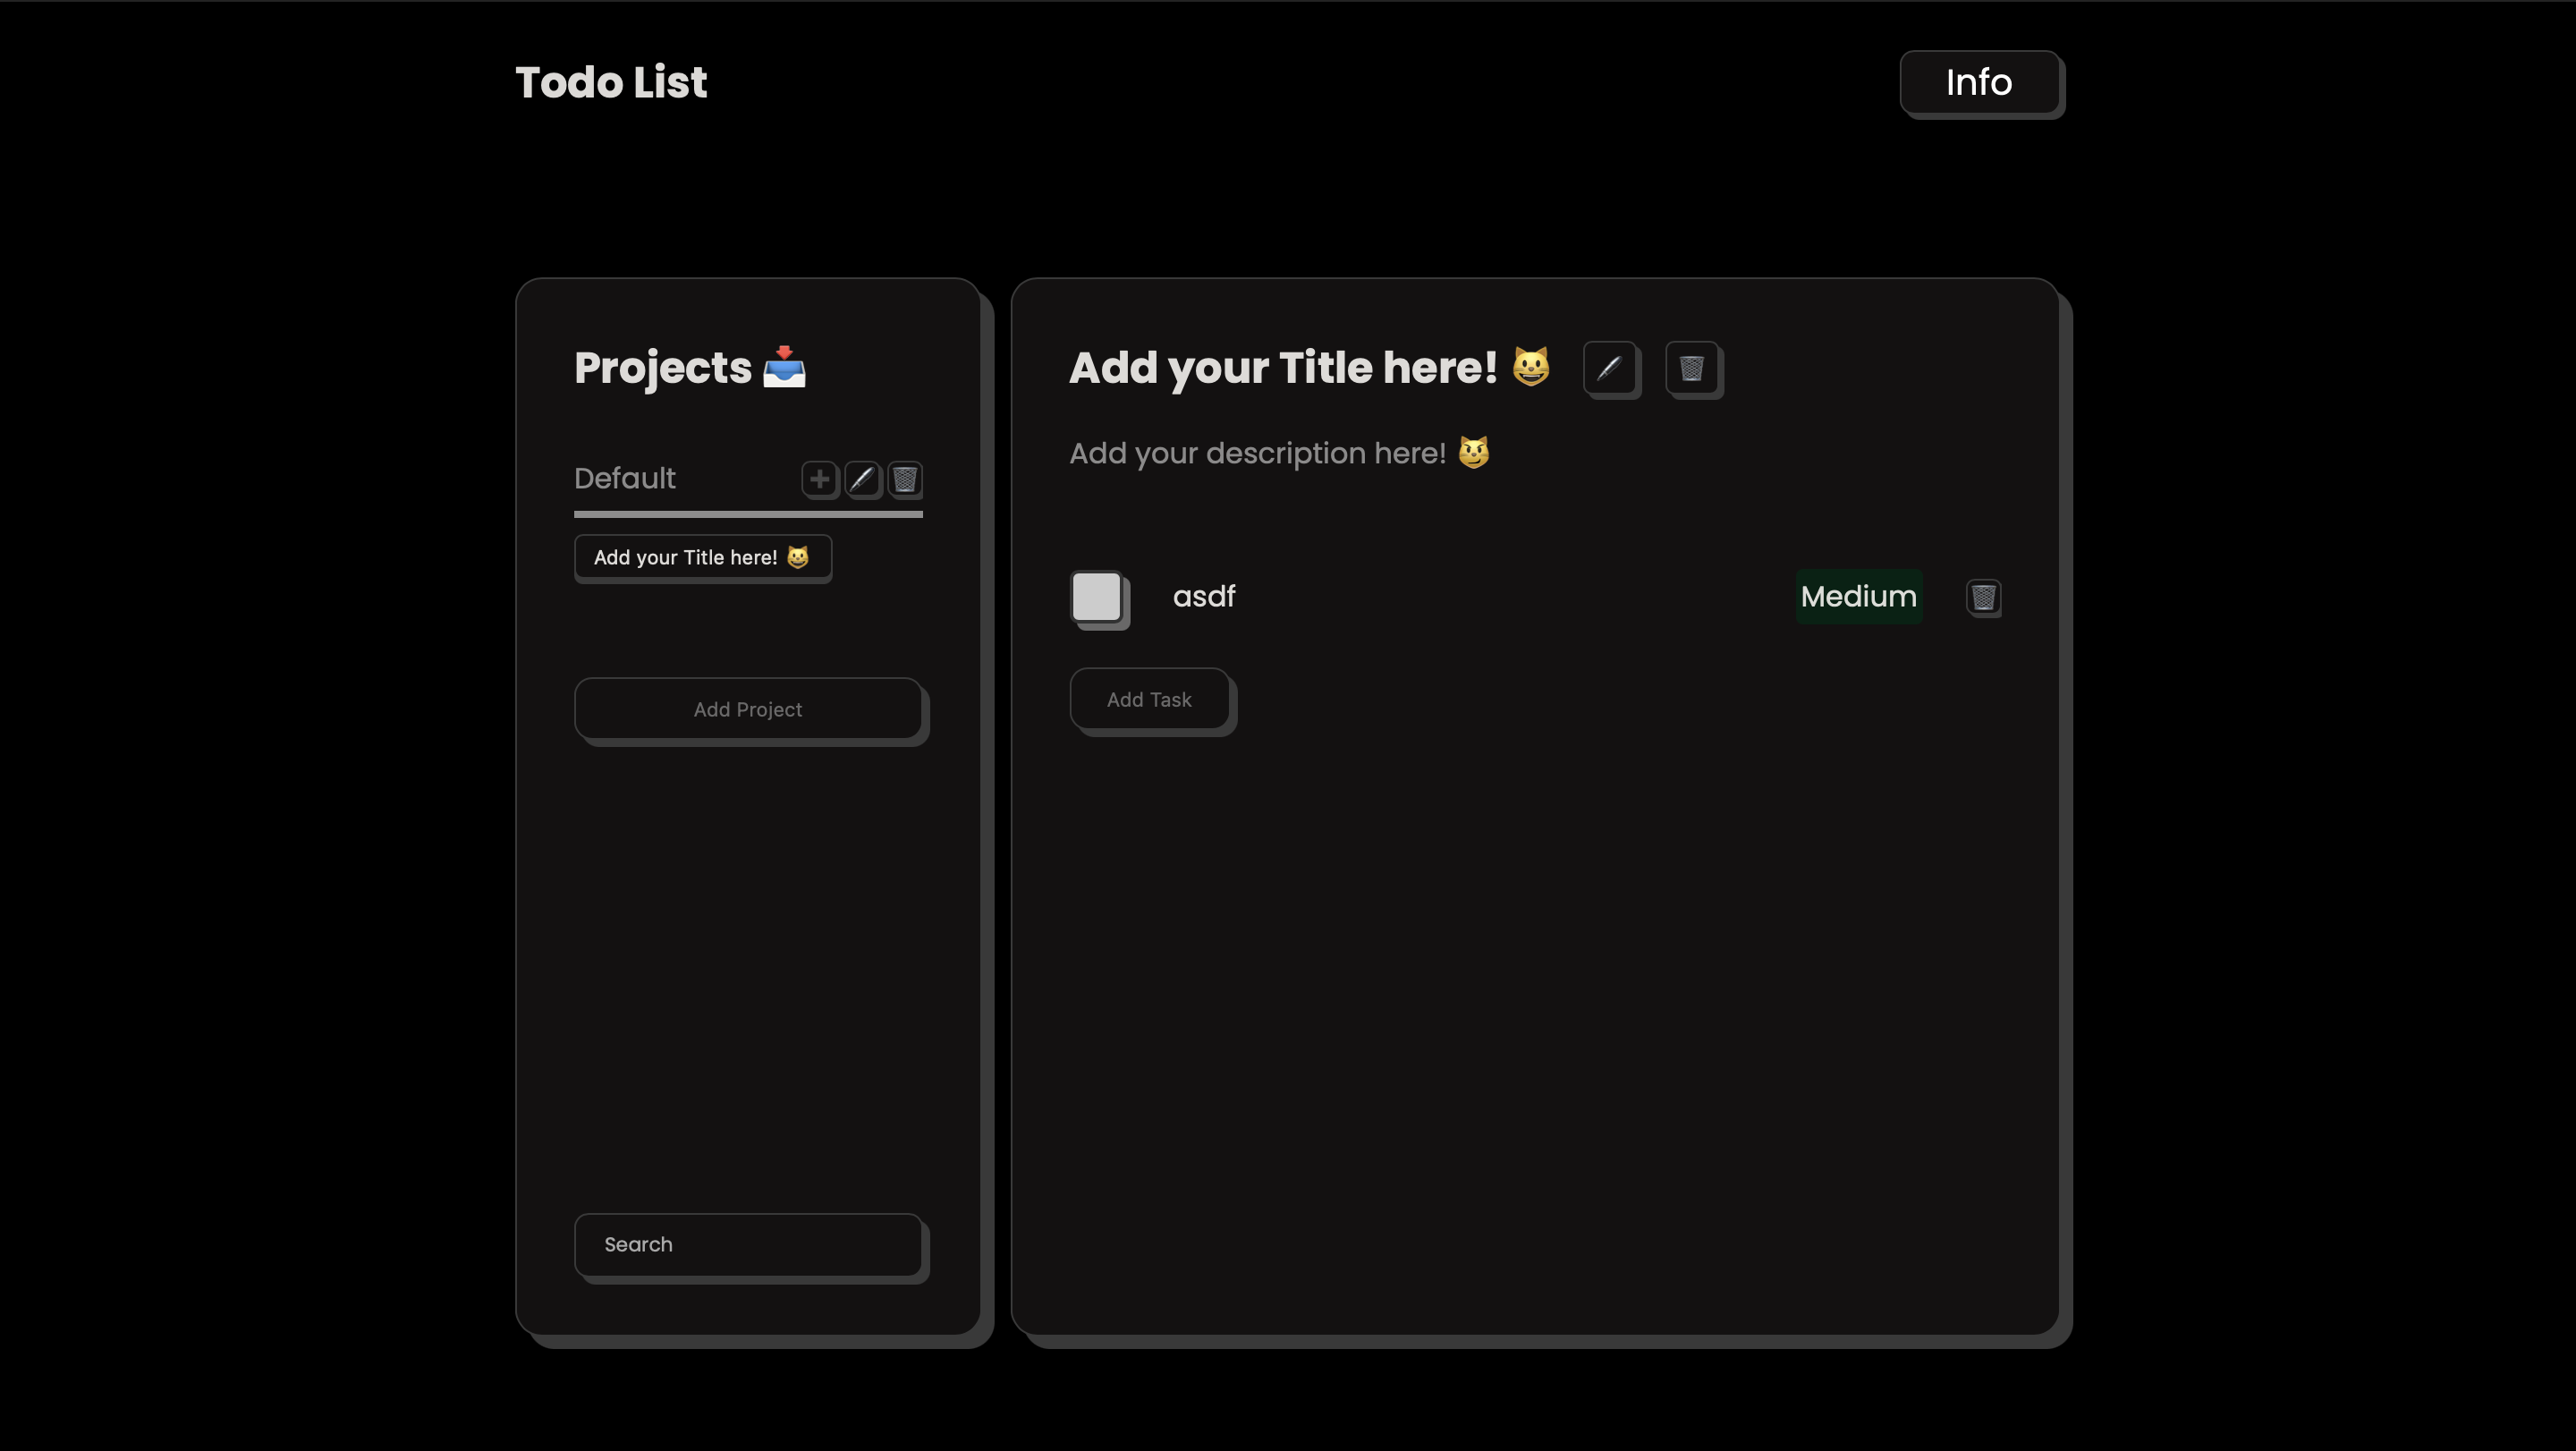This screenshot has height=1451, width=2576.
Task: Click the plus icon next to Default
Action: (818, 479)
